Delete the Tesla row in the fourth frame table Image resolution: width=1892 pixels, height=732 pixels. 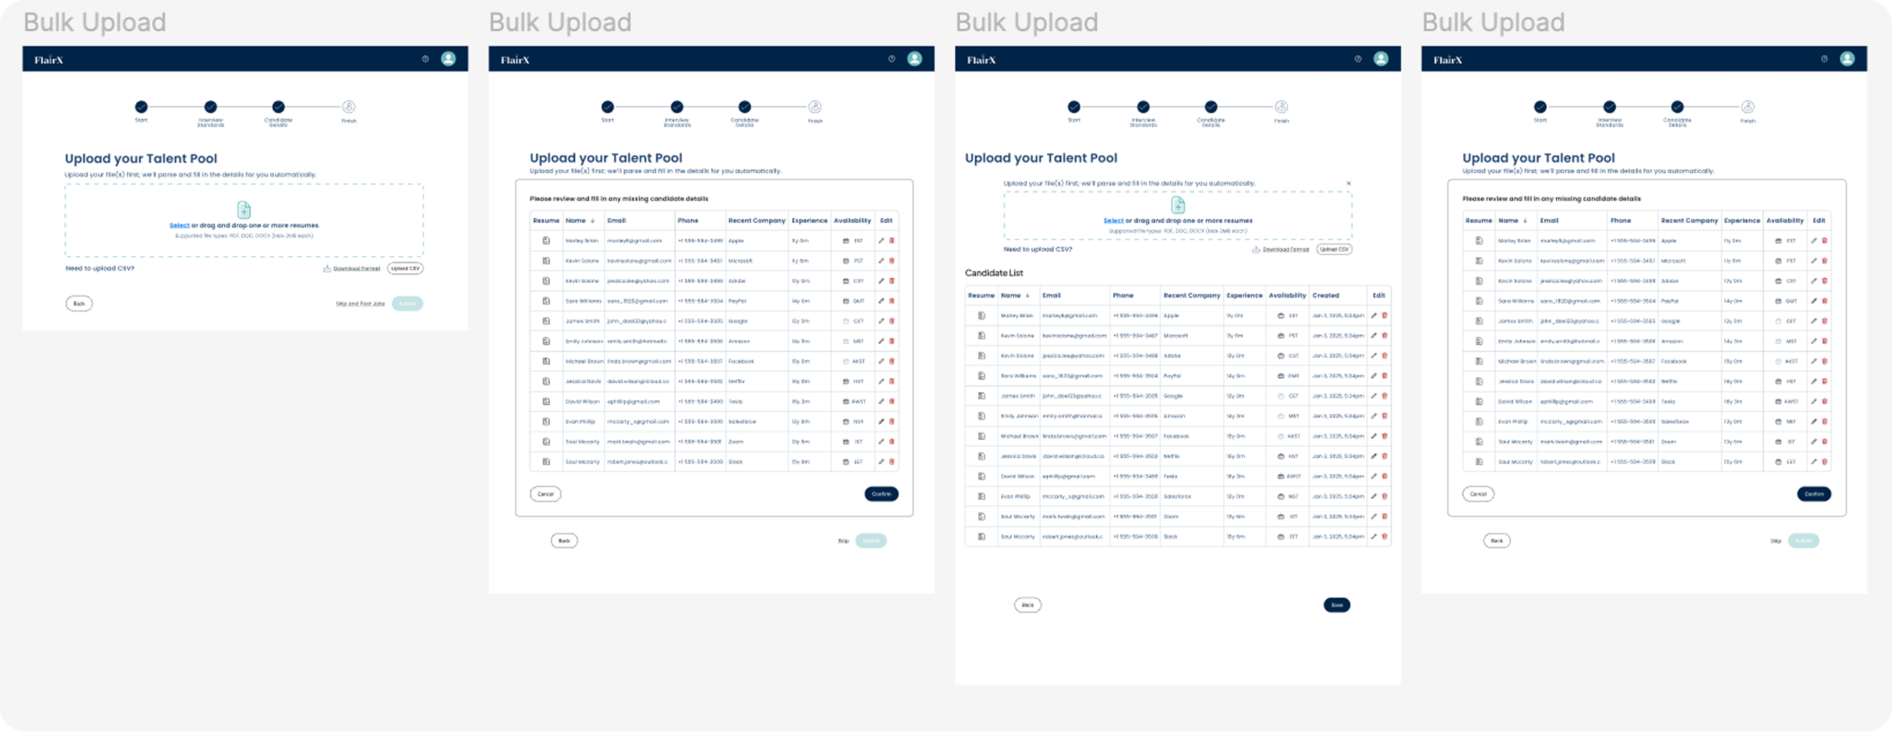point(1824,401)
